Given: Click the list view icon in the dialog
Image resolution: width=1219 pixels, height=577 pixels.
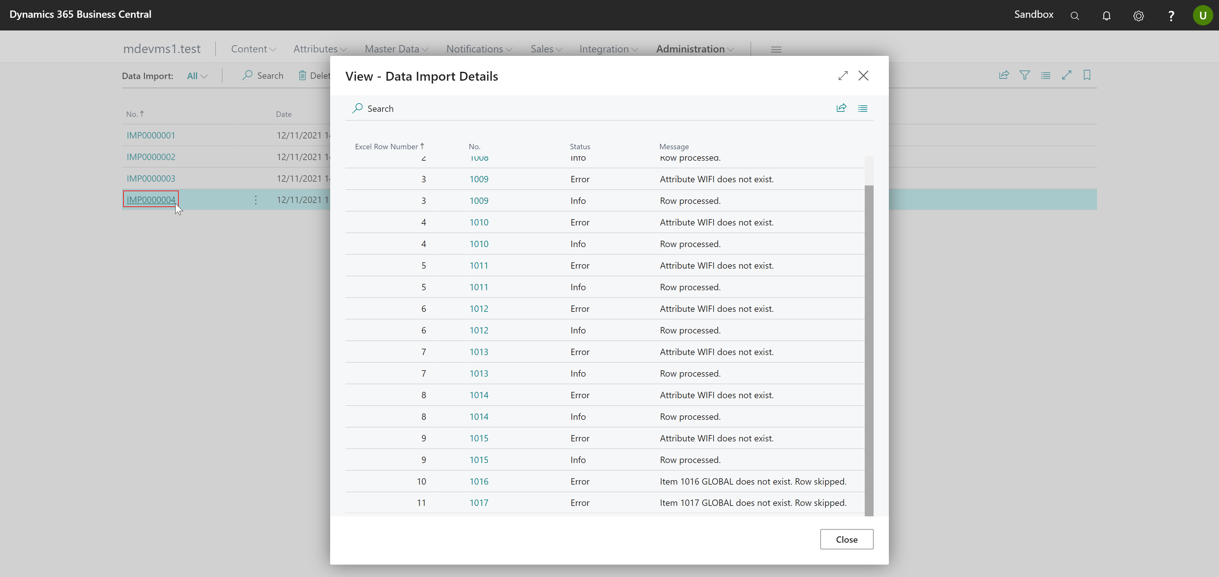Looking at the screenshot, I should pos(863,108).
